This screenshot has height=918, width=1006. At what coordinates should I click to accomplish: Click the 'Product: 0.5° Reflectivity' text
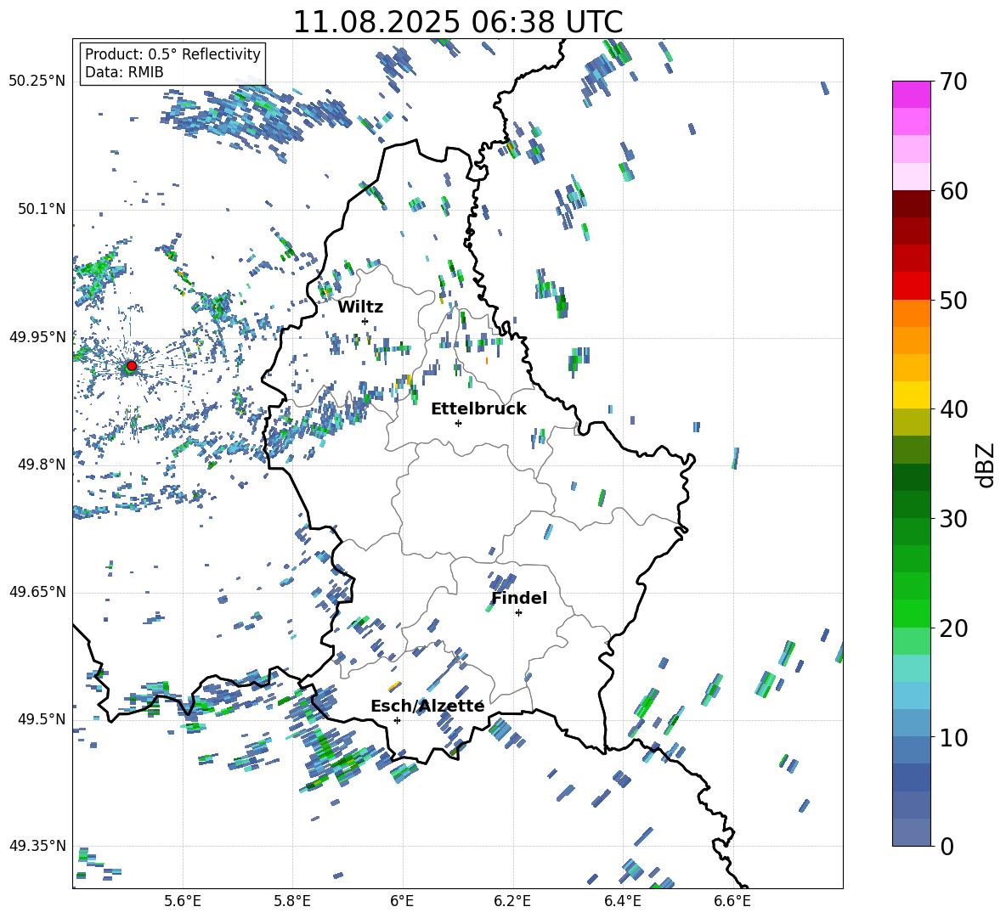click(172, 54)
